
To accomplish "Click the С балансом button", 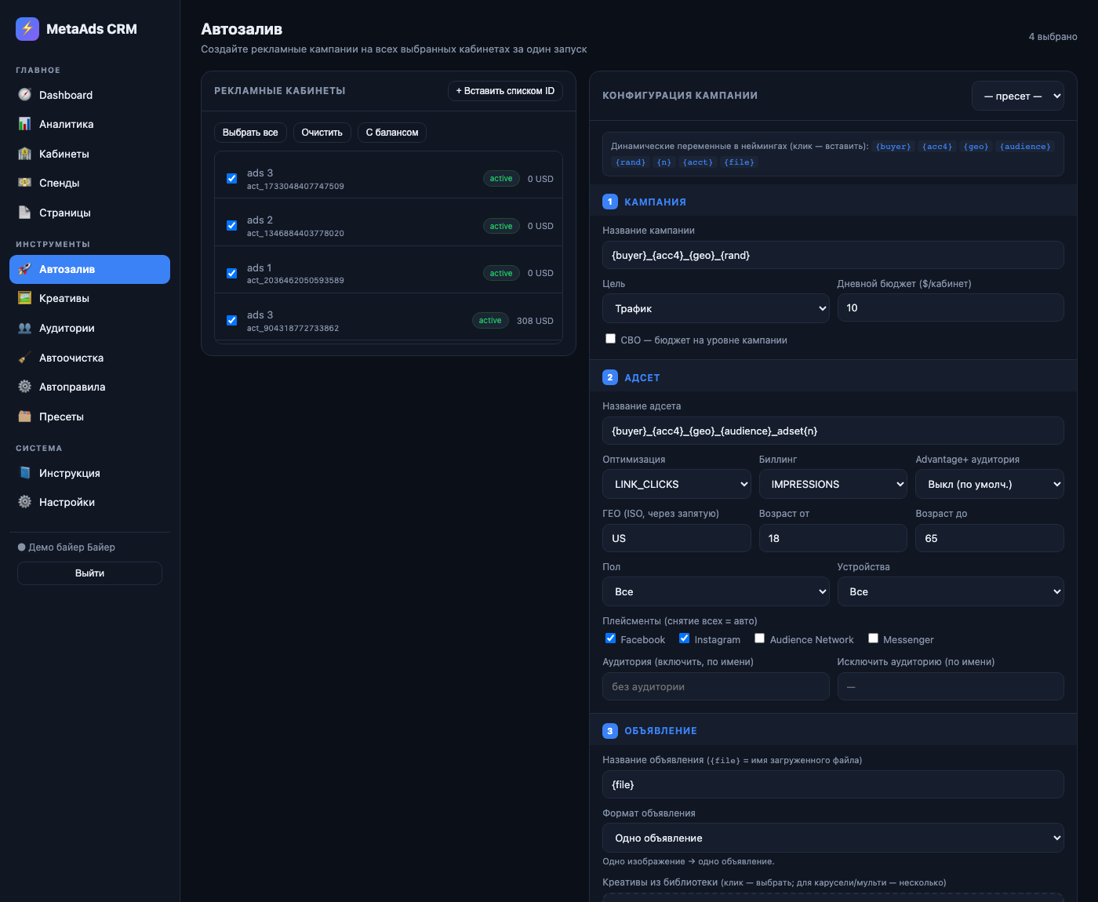I will 392,133.
